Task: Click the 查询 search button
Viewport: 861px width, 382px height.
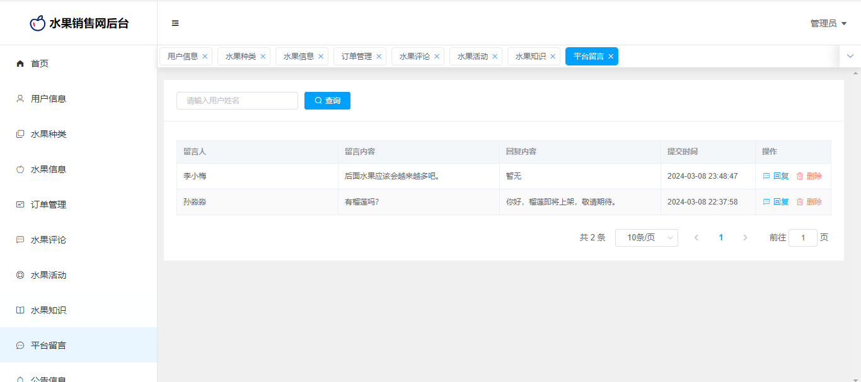Action: click(327, 101)
